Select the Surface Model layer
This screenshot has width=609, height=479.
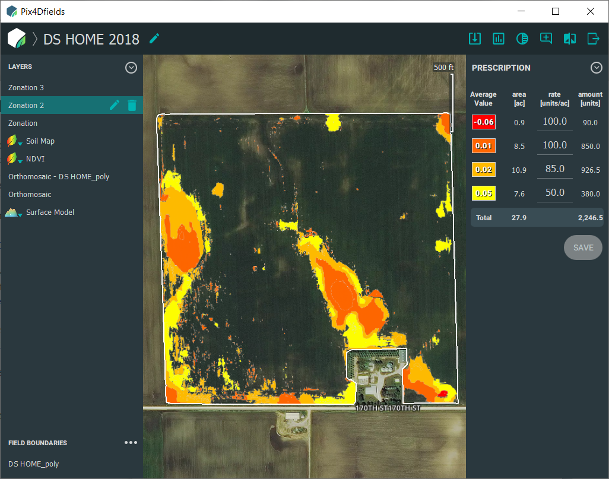point(71,212)
